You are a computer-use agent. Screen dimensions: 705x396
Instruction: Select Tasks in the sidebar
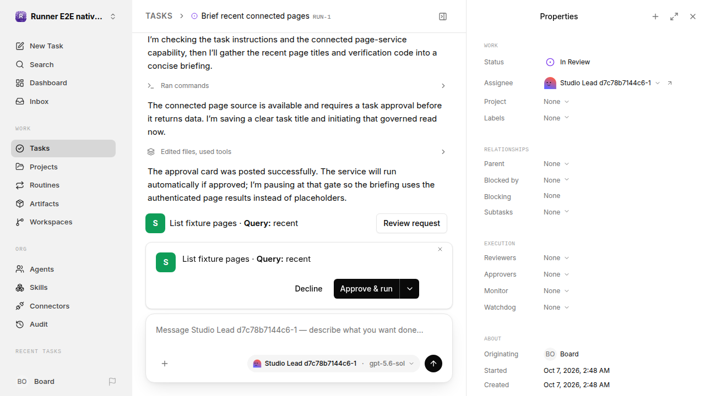[63, 148]
